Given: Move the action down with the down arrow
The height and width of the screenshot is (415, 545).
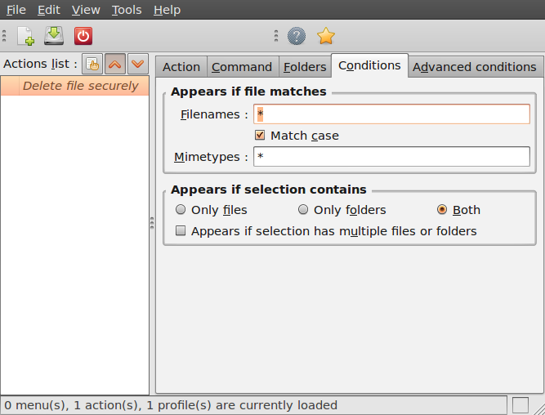Looking at the screenshot, I should click(x=137, y=64).
